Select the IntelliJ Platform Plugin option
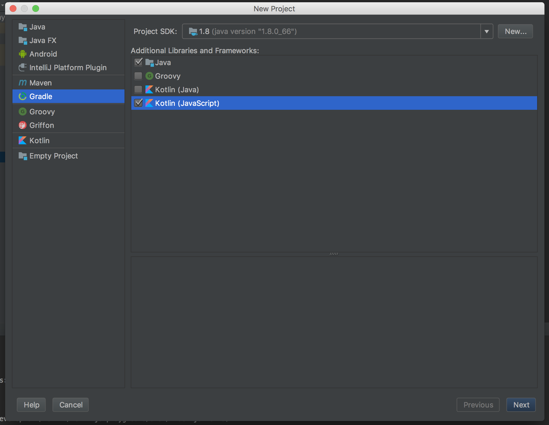 (68, 67)
